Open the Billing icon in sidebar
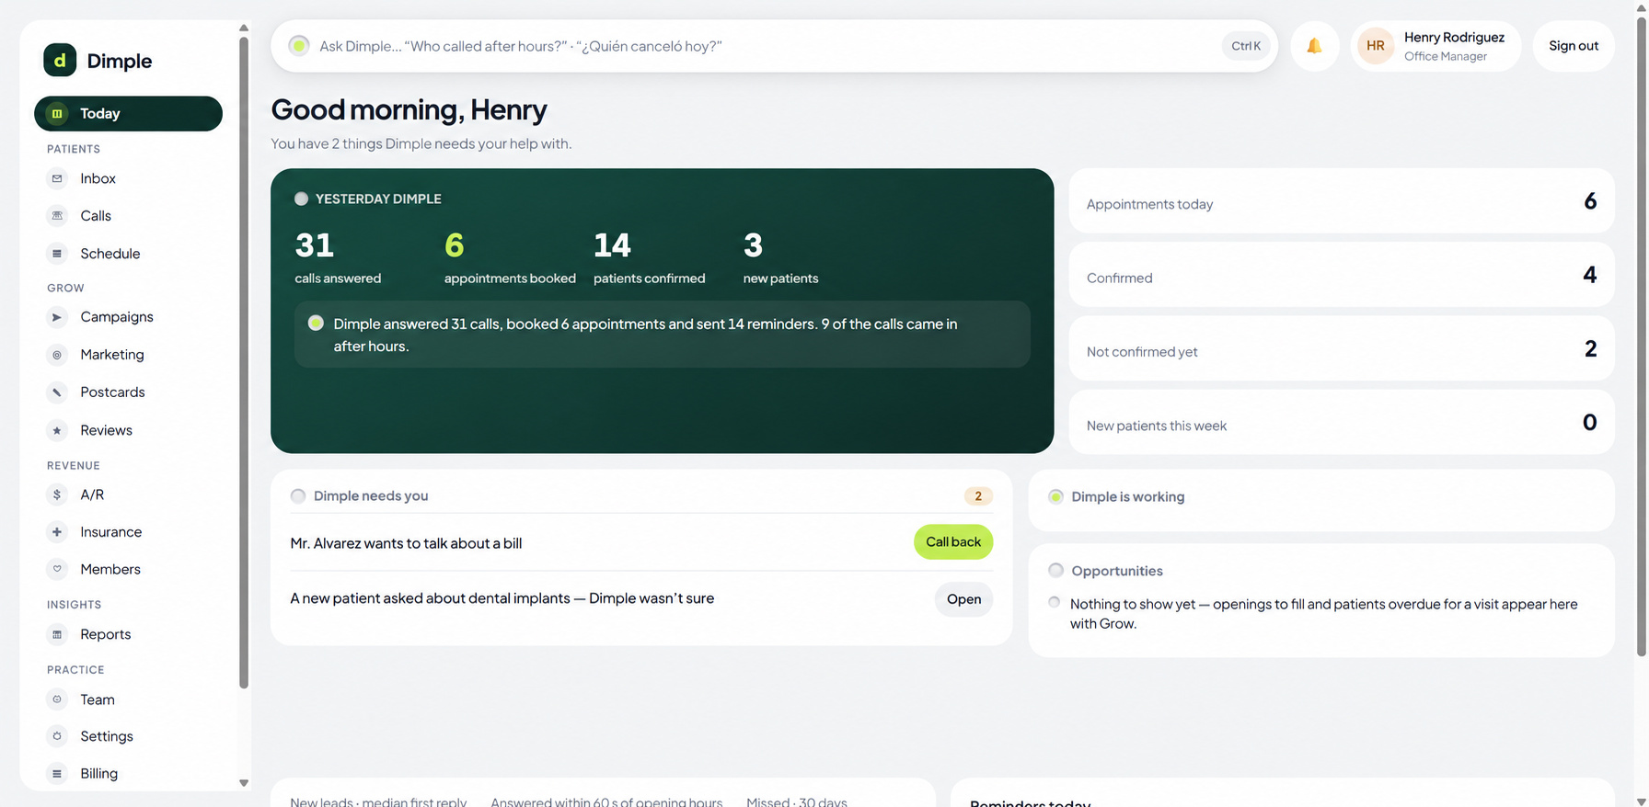Screen dimensions: 1649x807 [57, 774]
